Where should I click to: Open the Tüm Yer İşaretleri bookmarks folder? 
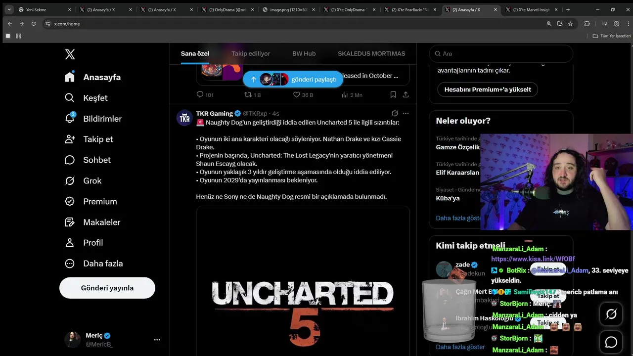(612, 36)
